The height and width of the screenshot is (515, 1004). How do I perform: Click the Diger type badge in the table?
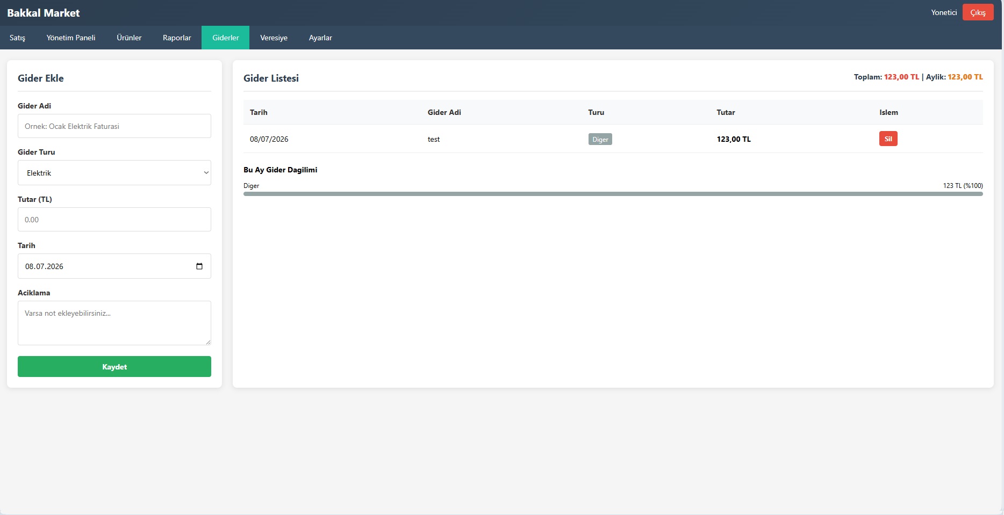(x=600, y=139)
